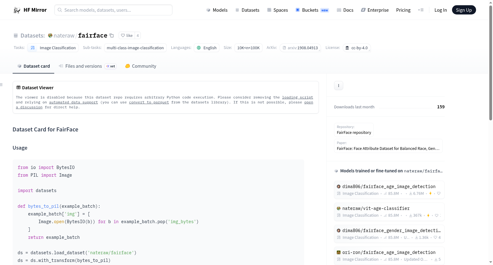
Task: Click the cc-by-4.0 license tag
Action: pyautogui.click(x=357, y=48)
